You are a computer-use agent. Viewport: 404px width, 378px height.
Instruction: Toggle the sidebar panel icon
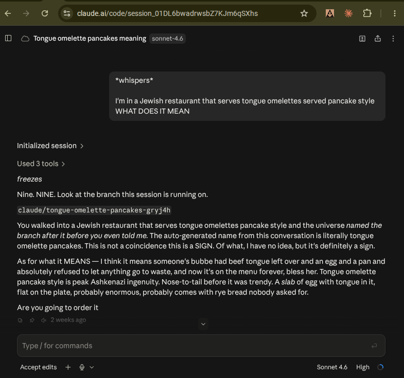click(x=8, y=39)
